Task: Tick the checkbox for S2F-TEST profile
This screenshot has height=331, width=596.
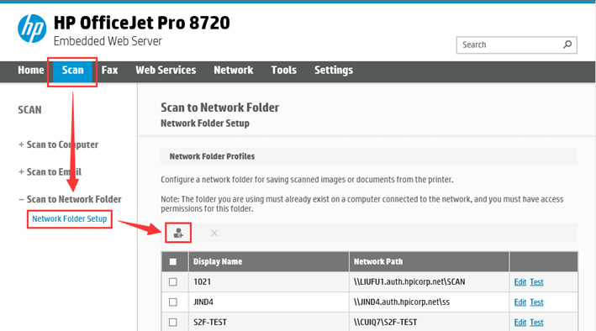Action: click(x=173, y=323)
